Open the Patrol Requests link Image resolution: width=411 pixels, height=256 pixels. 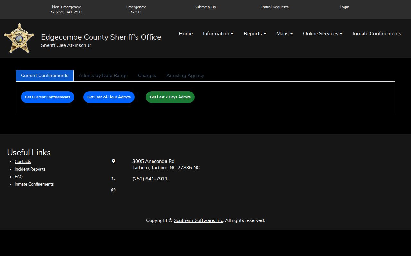pos(275,7)
